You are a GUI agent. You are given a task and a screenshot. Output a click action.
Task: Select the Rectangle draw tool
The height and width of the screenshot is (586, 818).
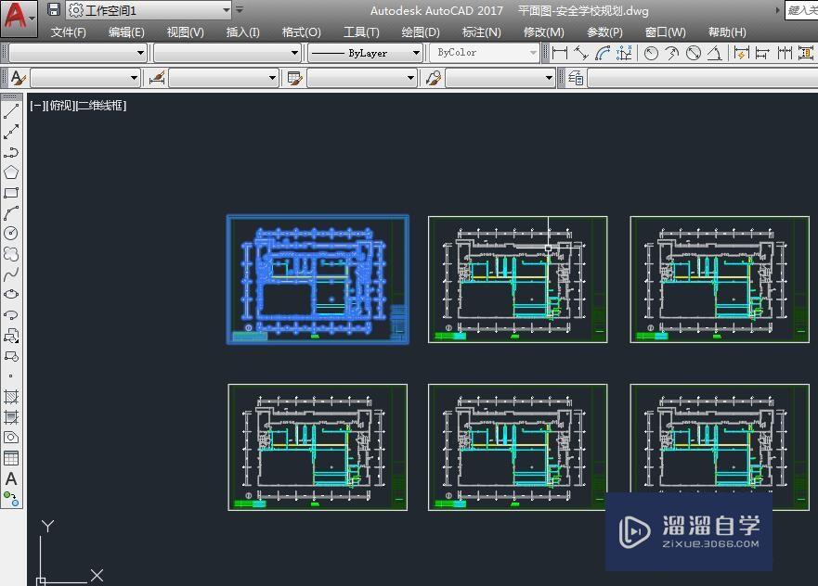tap(11, 193)
